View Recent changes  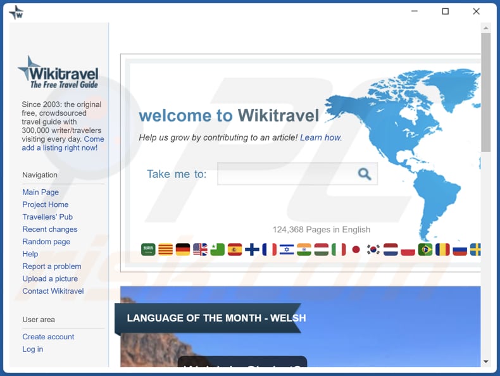50,229
